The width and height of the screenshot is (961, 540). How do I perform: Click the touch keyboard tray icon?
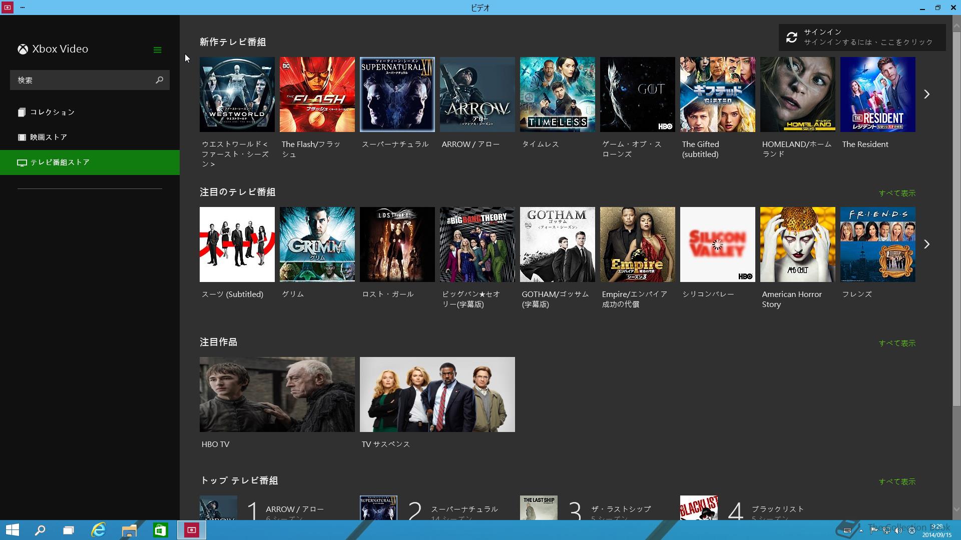pyautogui.click(x=847, y=530)
